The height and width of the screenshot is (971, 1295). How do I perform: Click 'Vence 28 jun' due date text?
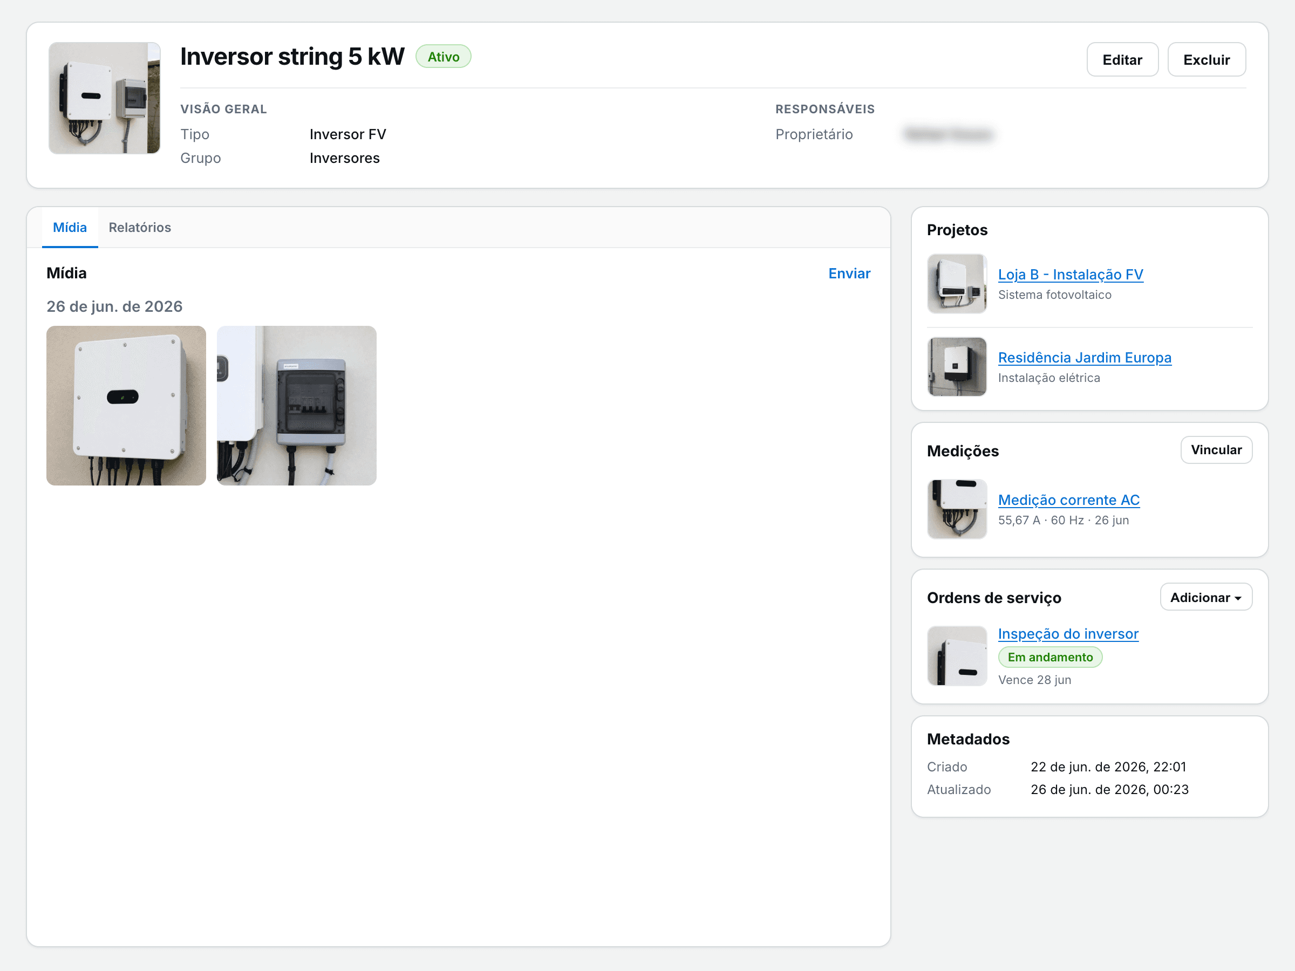tap(1034, 680)
